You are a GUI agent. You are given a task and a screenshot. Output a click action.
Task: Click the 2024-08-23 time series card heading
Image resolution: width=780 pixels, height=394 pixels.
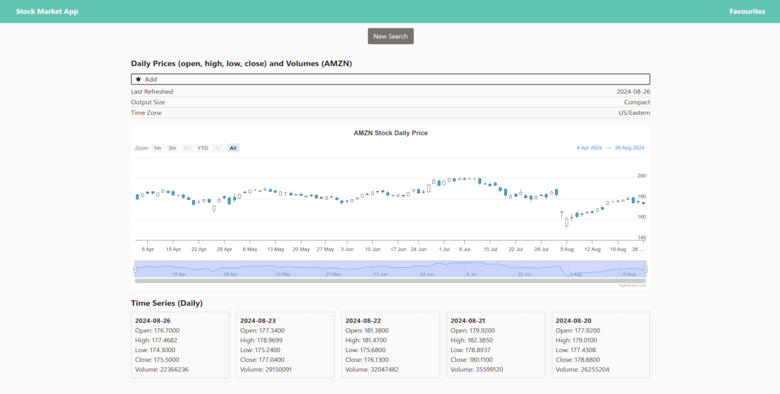(258, 320)
